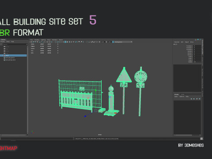Open the Script Editor icon at bottom right

tap(201, 139)
